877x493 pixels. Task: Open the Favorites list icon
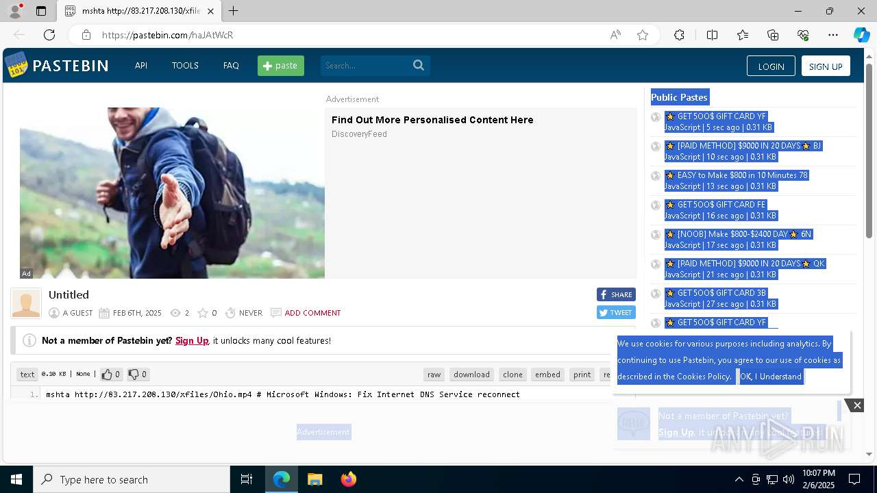(x=743, y=35)
